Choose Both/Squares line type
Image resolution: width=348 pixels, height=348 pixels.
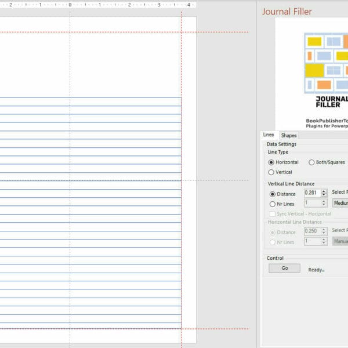click(312, 162)
